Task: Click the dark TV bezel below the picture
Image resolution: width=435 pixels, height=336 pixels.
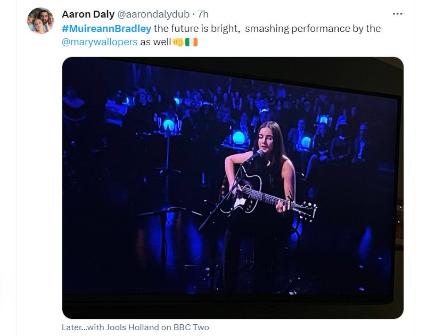Action: 227,300
